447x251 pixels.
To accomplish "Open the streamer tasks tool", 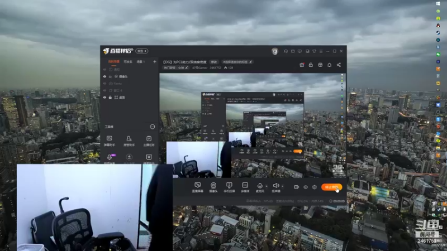I will click(x=149, y=141).
